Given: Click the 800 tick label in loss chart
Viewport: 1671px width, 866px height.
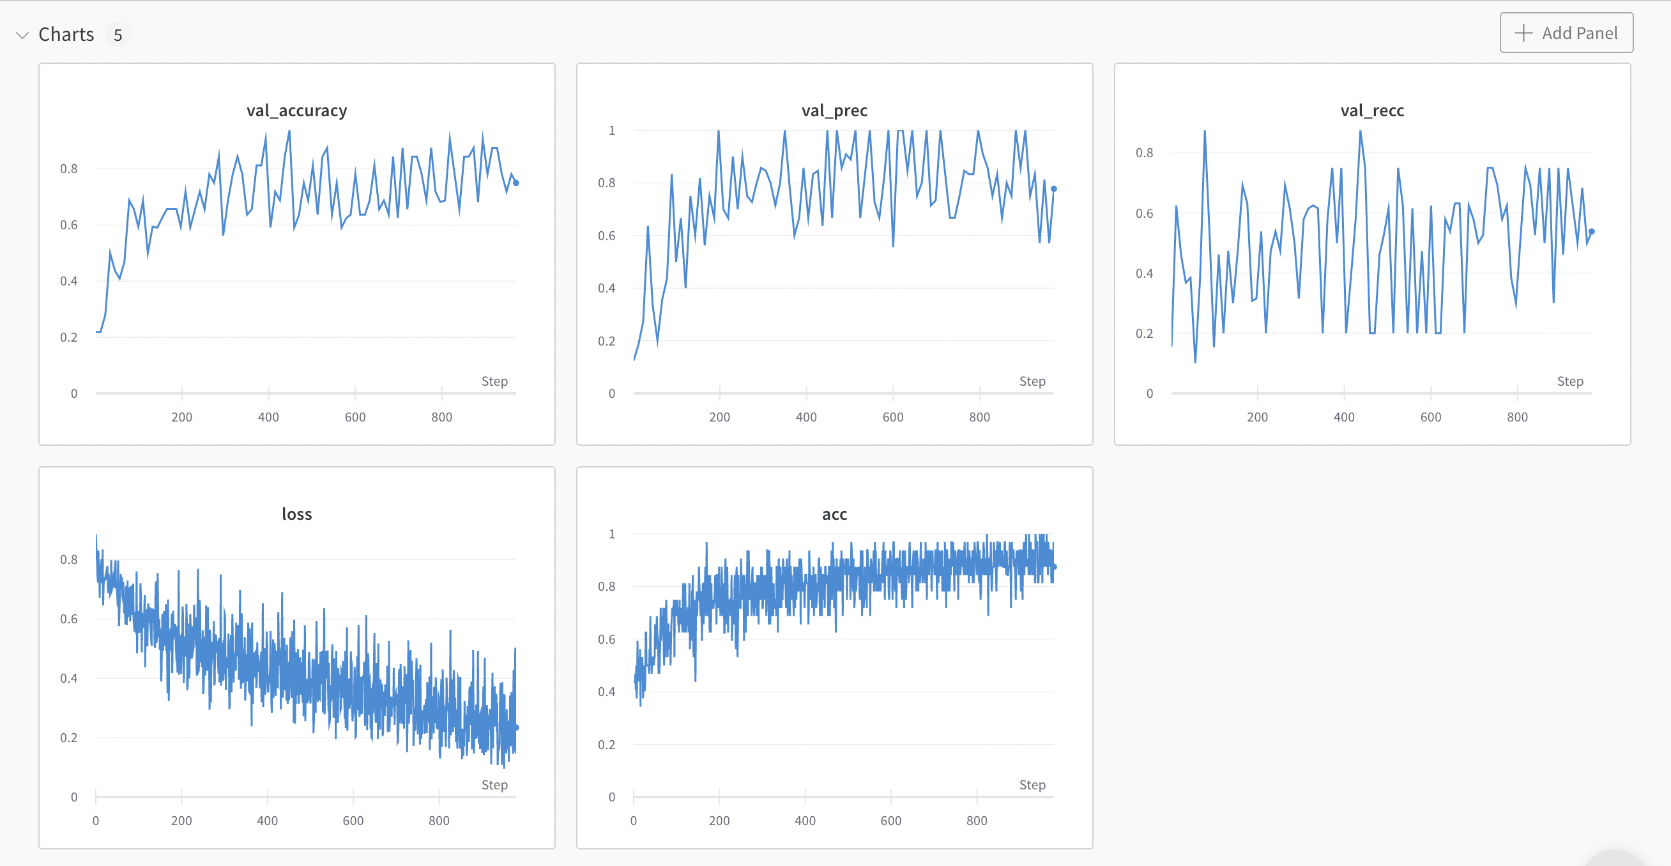Looking at the screenshot, I should [439, 821].
